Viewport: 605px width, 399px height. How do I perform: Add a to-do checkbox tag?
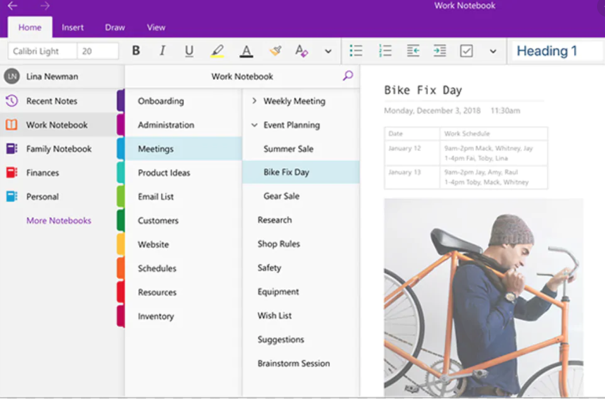click(466, 51)
